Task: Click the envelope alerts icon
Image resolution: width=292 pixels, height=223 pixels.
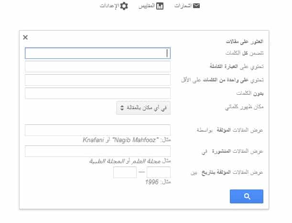Action: tap(196, 6)
